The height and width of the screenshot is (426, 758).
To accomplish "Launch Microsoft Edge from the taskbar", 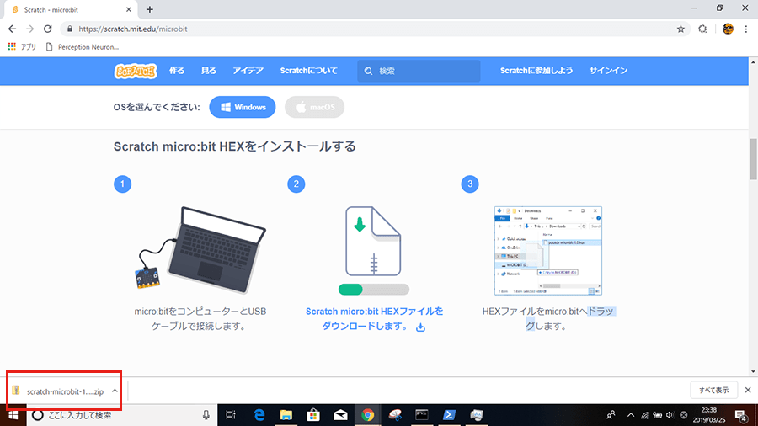I will coord(259,415).
